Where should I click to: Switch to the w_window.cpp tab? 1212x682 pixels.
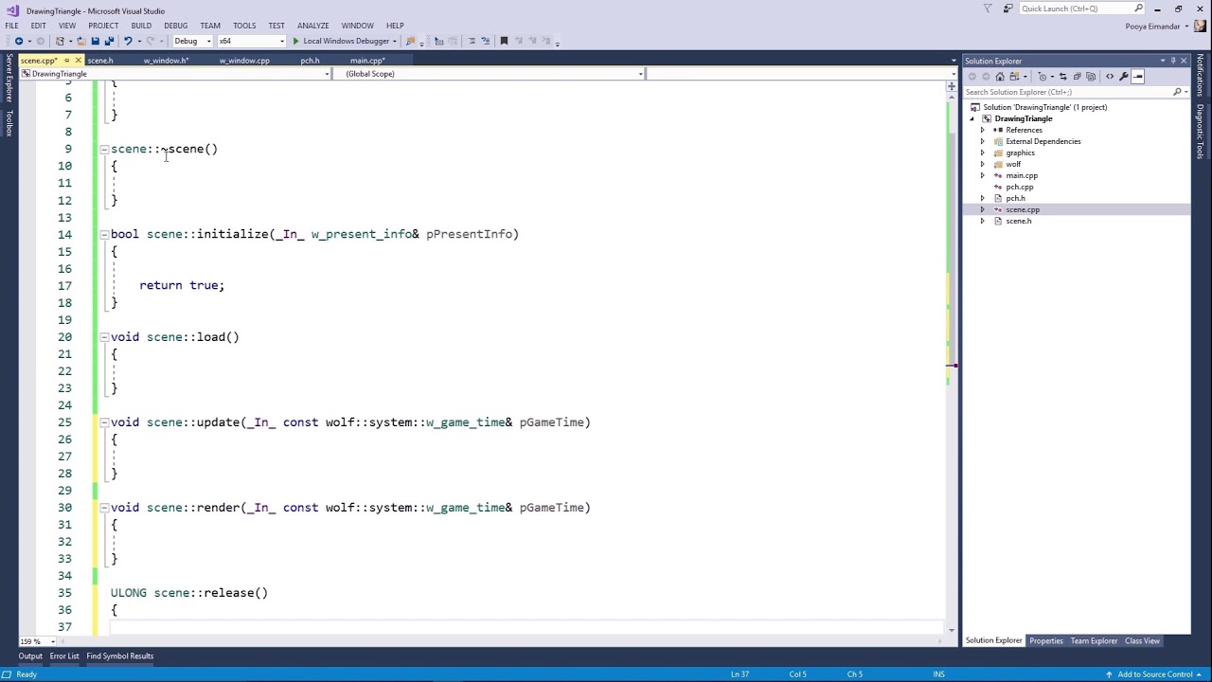244,61
